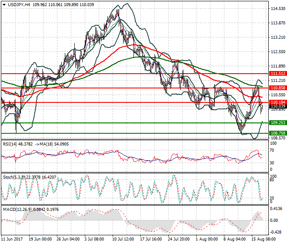Select the MACD(12,26,9) indicator label
This screenshot has width=287, height=244.
17,210
